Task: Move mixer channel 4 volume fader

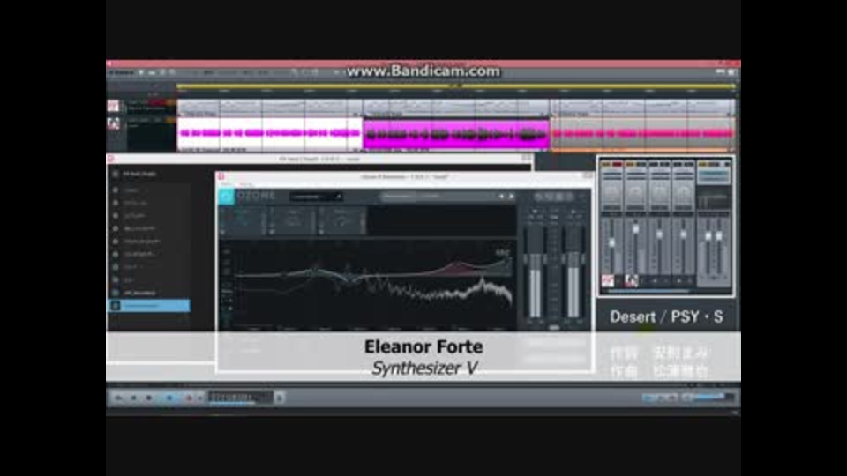Action: (683, 235)
